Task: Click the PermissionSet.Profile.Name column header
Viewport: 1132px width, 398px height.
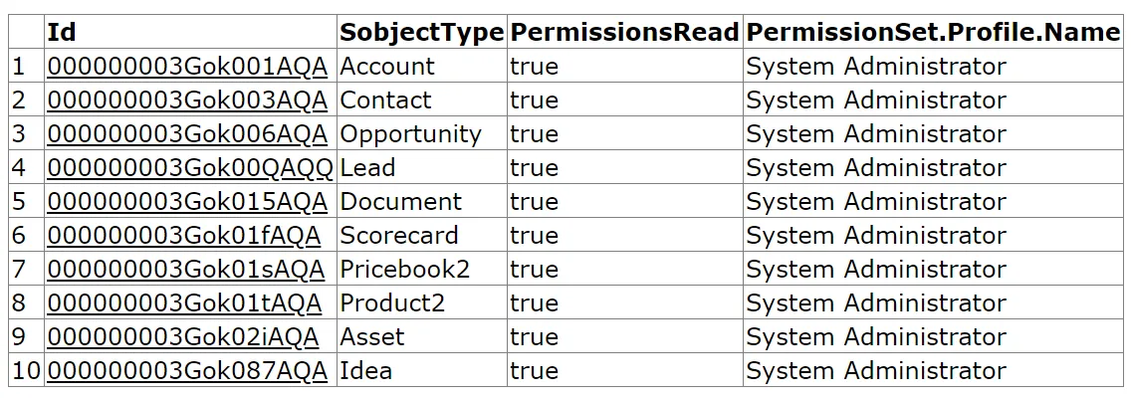Action: [934, 32]
